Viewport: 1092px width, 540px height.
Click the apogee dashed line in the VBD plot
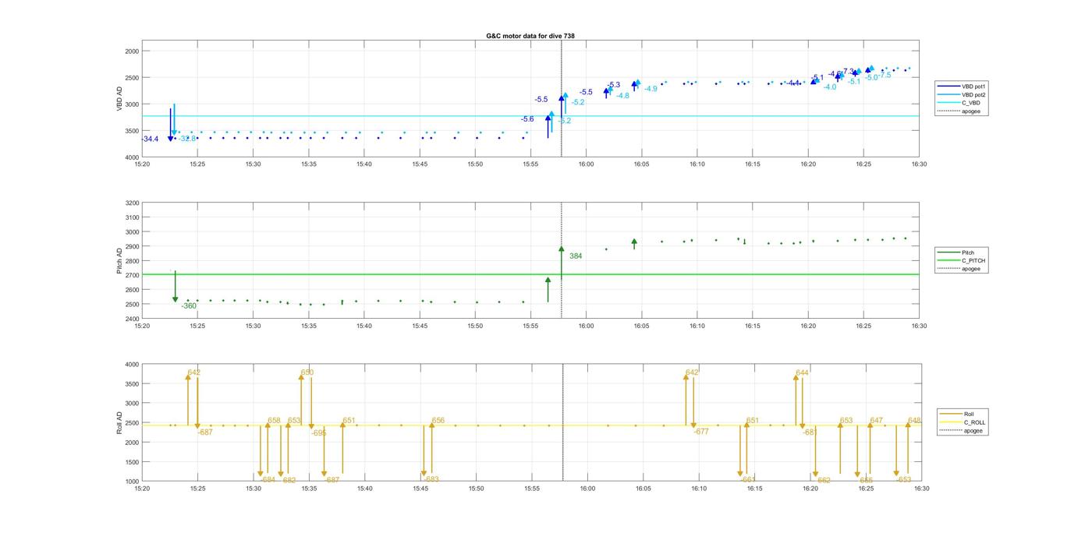click(x=561, y=99)
